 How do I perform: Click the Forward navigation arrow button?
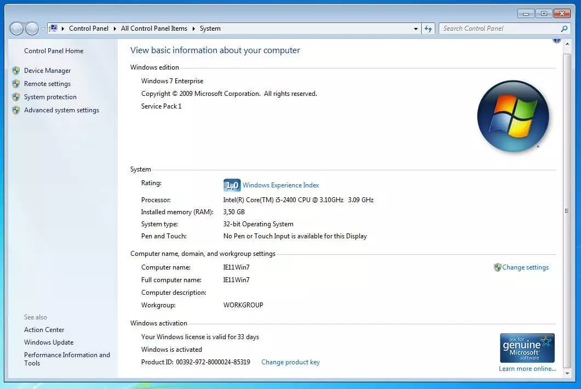(x=32, y=28)
